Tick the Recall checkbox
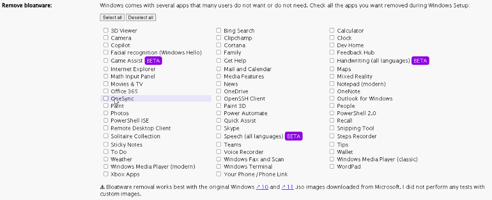 coord(332,120)
